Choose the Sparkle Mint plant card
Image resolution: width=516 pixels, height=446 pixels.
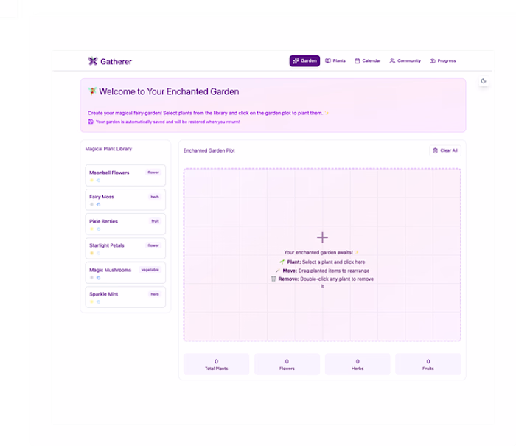(125, 297)
